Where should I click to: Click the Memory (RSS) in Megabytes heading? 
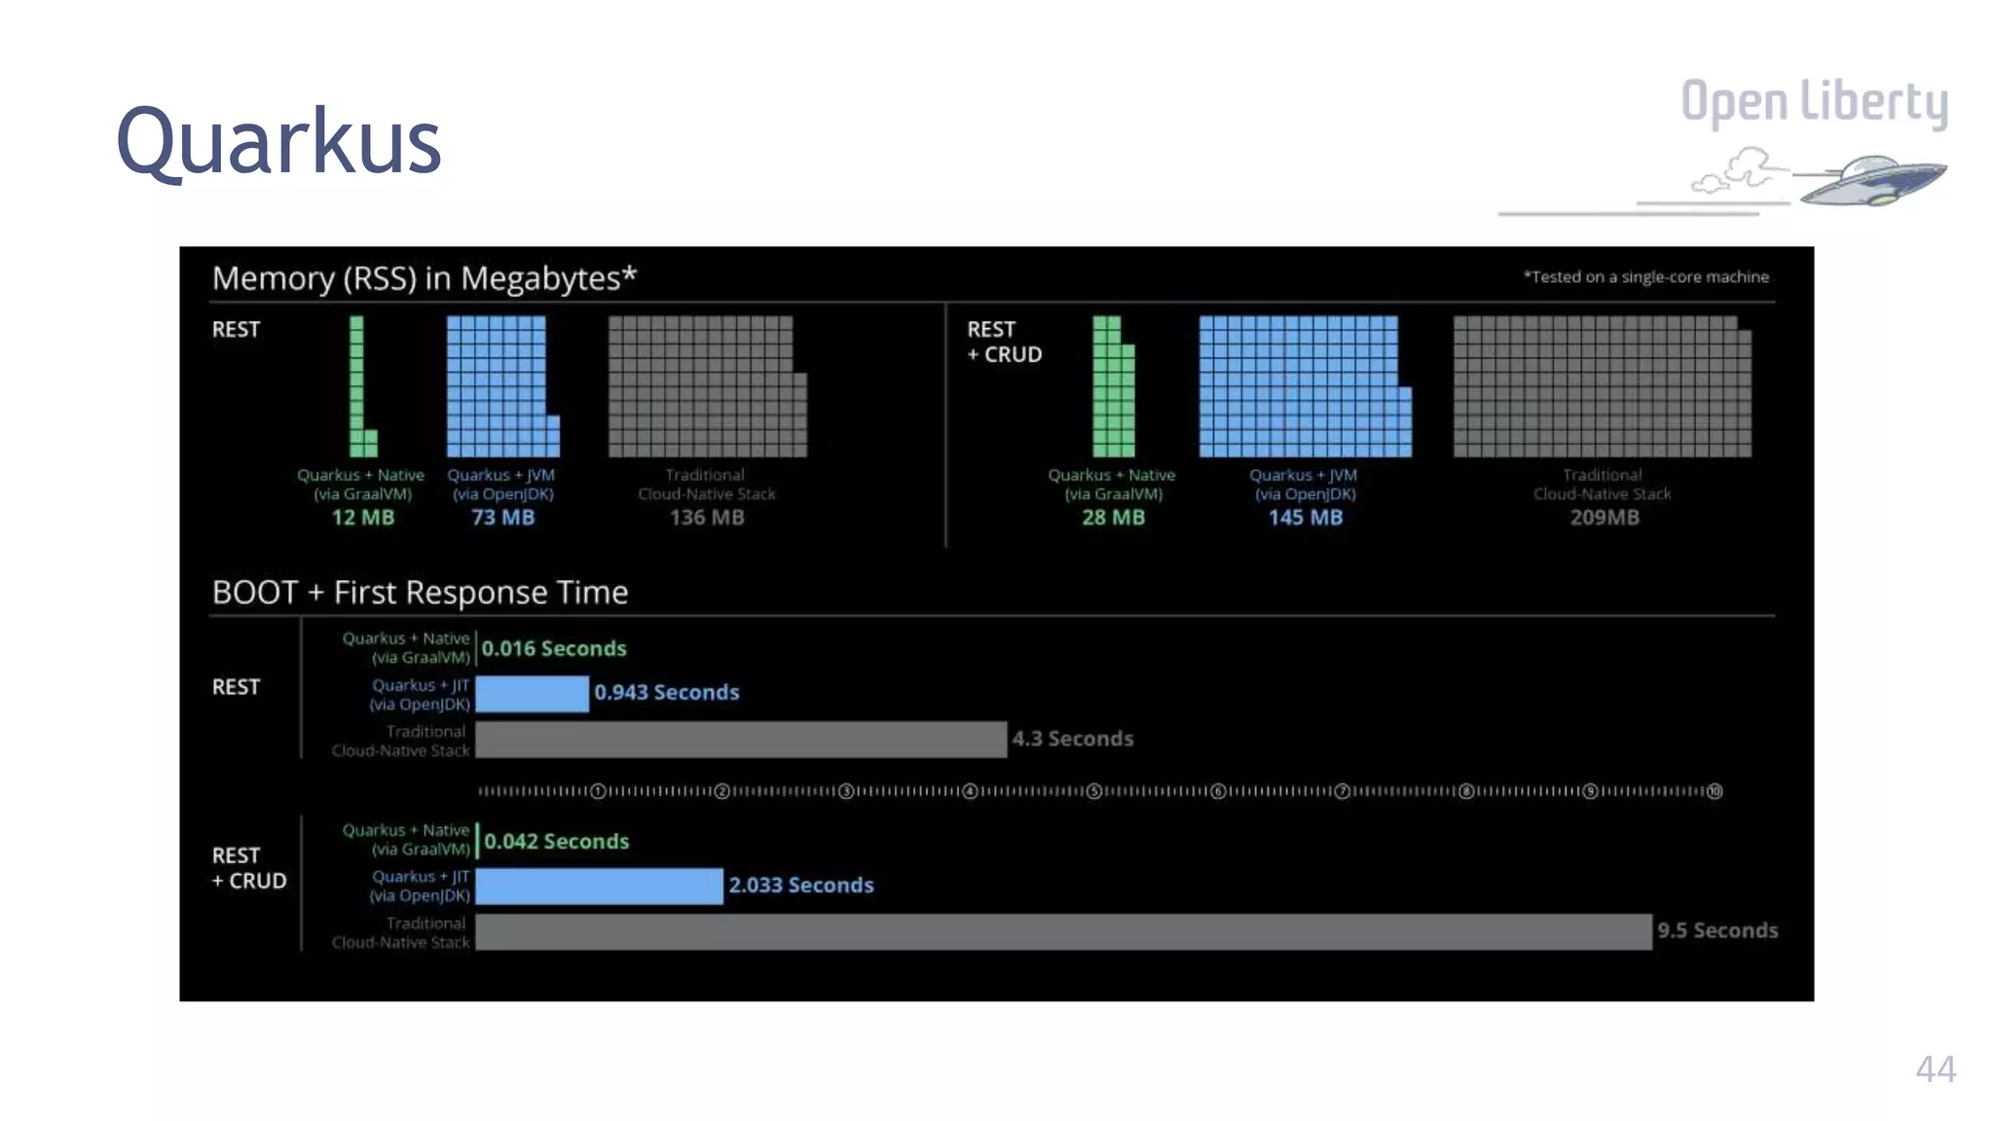425,278
